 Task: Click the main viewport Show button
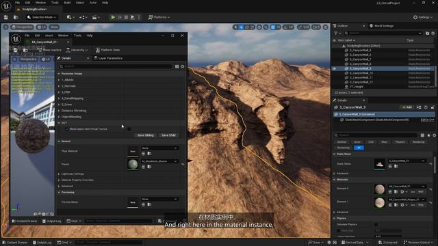click(x=54, y=27)
